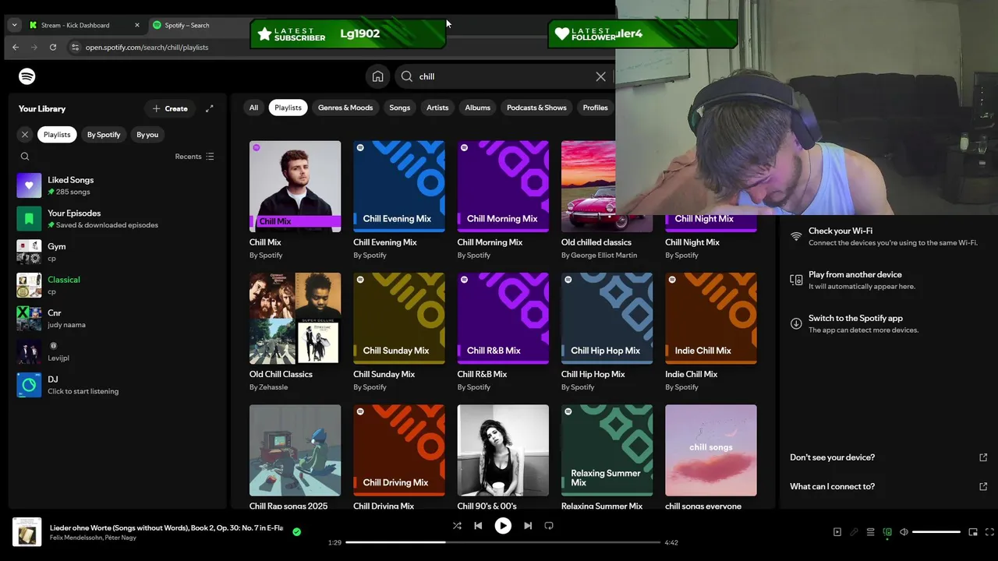
Task: Click the search magnifier icon in search bar
Action: click(406, 76)
